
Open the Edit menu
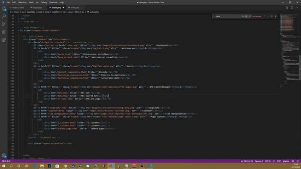click(x=14, y=2)
